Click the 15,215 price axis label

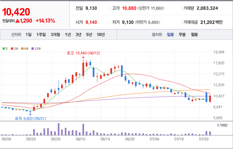point(219,74)
